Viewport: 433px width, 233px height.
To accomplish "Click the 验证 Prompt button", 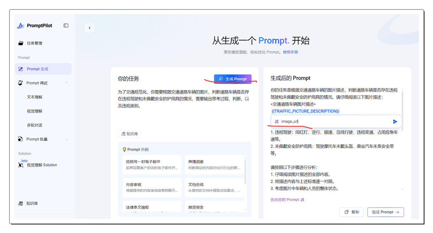I will coord(386,212).
